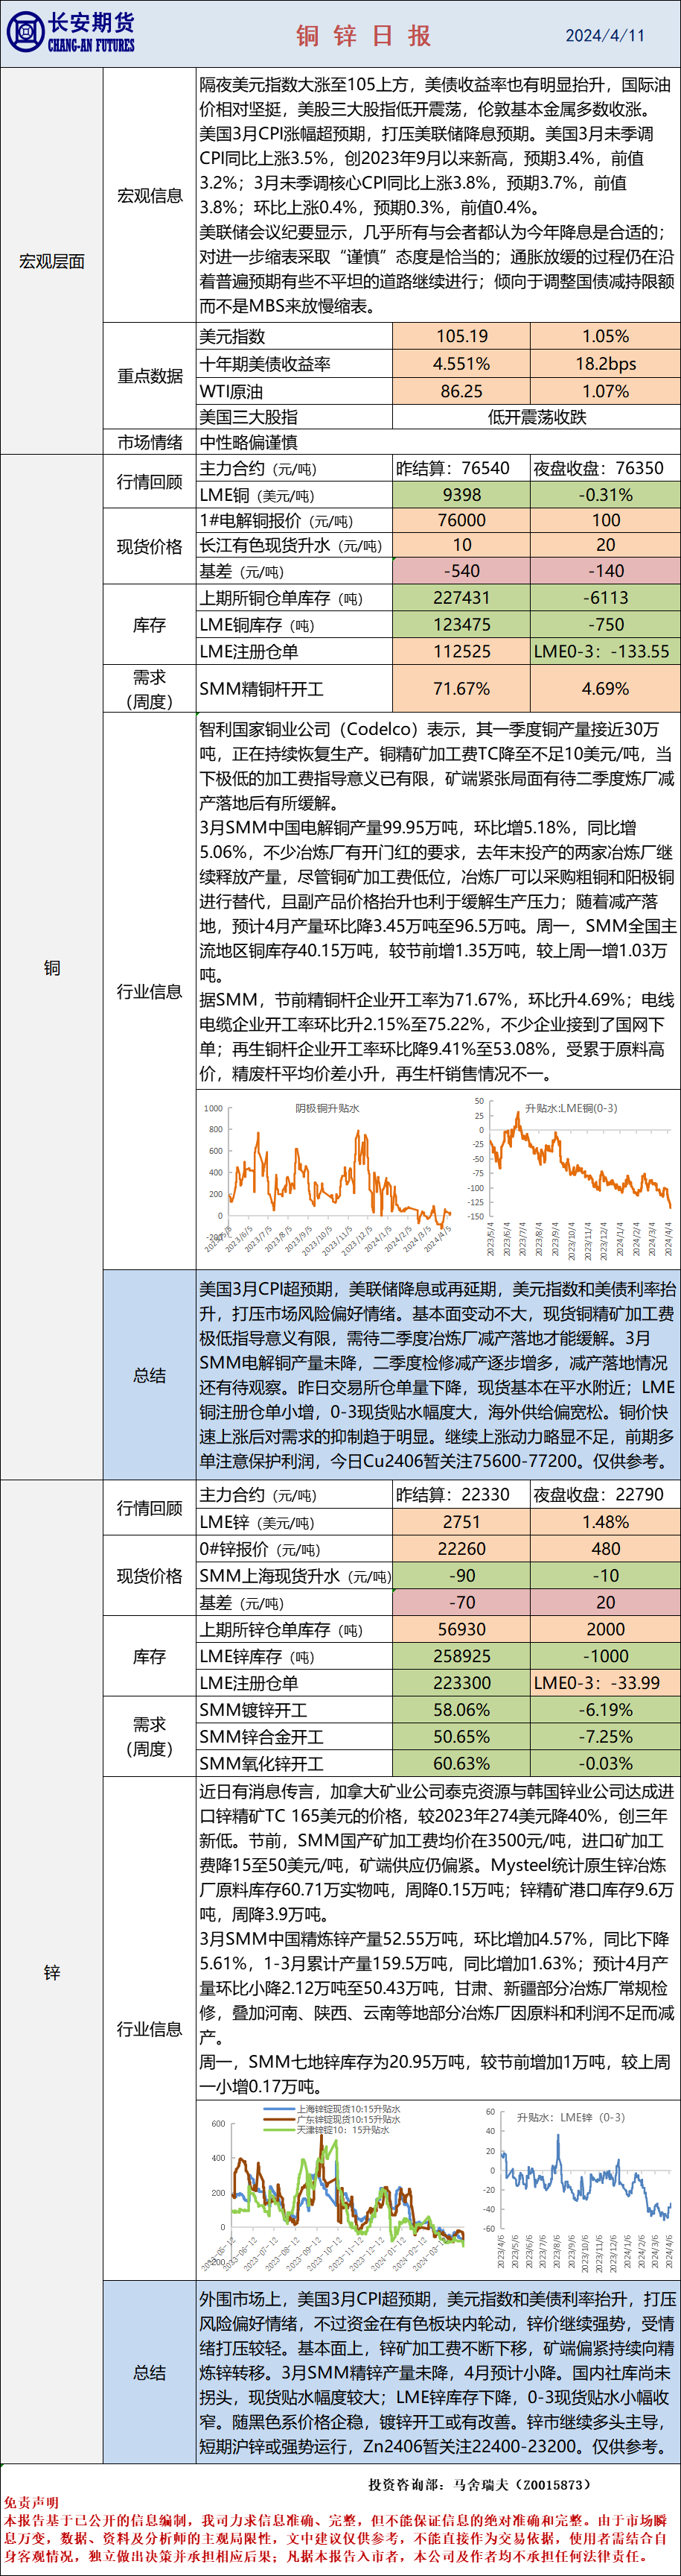Click the 夜盘收盘：22790 cell
This screenshot has width=681, height=2576.
(605, 1494)
